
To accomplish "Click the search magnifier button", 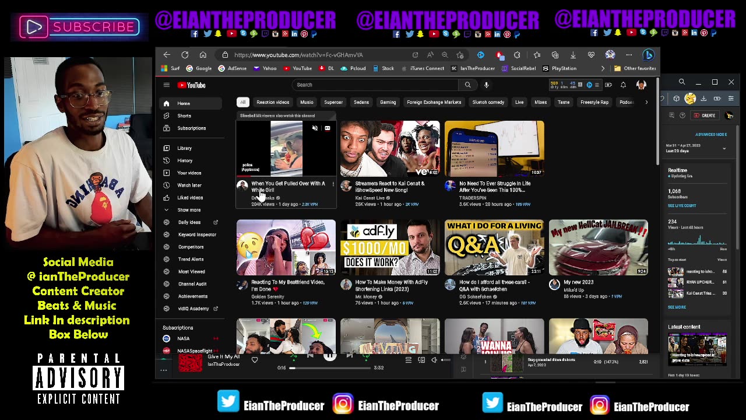I will pyautogui.click(x=467, y=85).
